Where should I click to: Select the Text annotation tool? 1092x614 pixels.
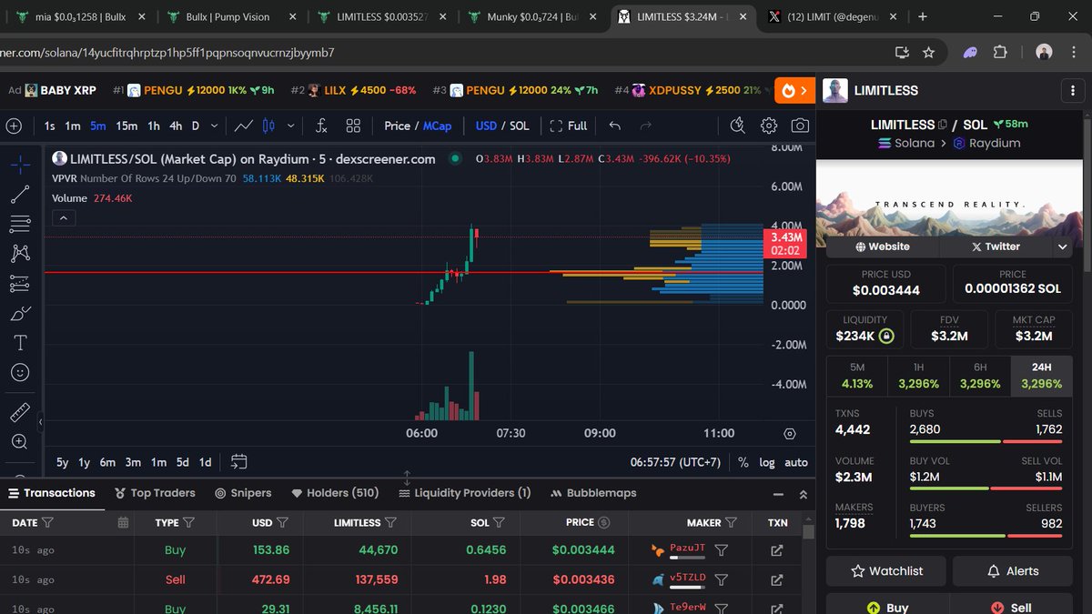click(20, 343)
